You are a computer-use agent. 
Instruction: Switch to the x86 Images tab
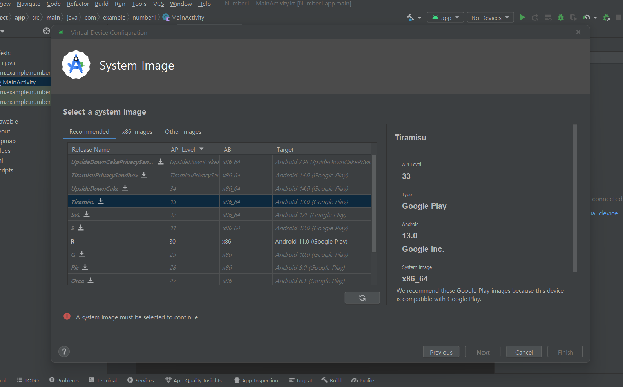pos(137,132)
